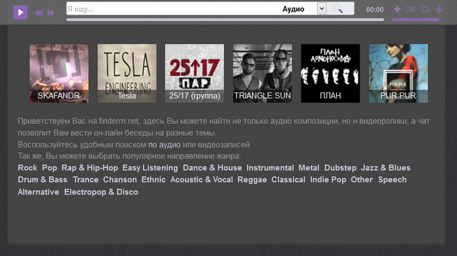Adjust the purple volume slider

pyautogui.click(x=416, y=20)
